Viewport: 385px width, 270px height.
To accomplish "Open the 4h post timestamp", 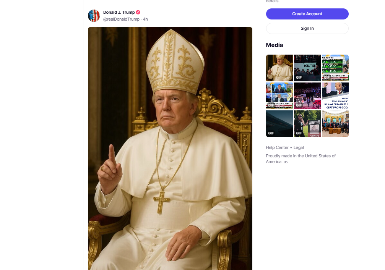I will pos(145,19).
